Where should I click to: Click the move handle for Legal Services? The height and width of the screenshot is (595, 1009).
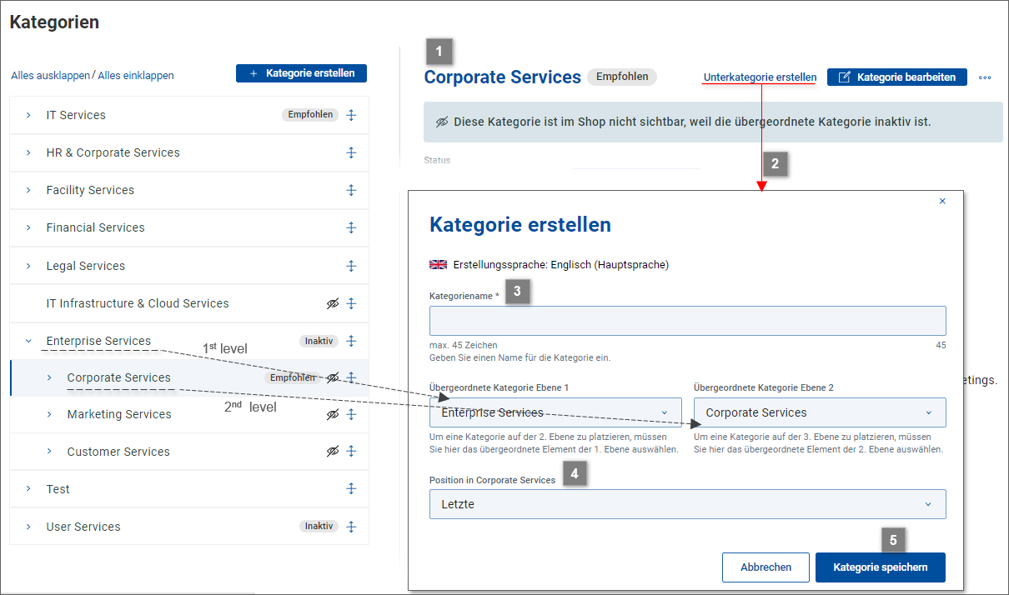(x=351, y=266)
